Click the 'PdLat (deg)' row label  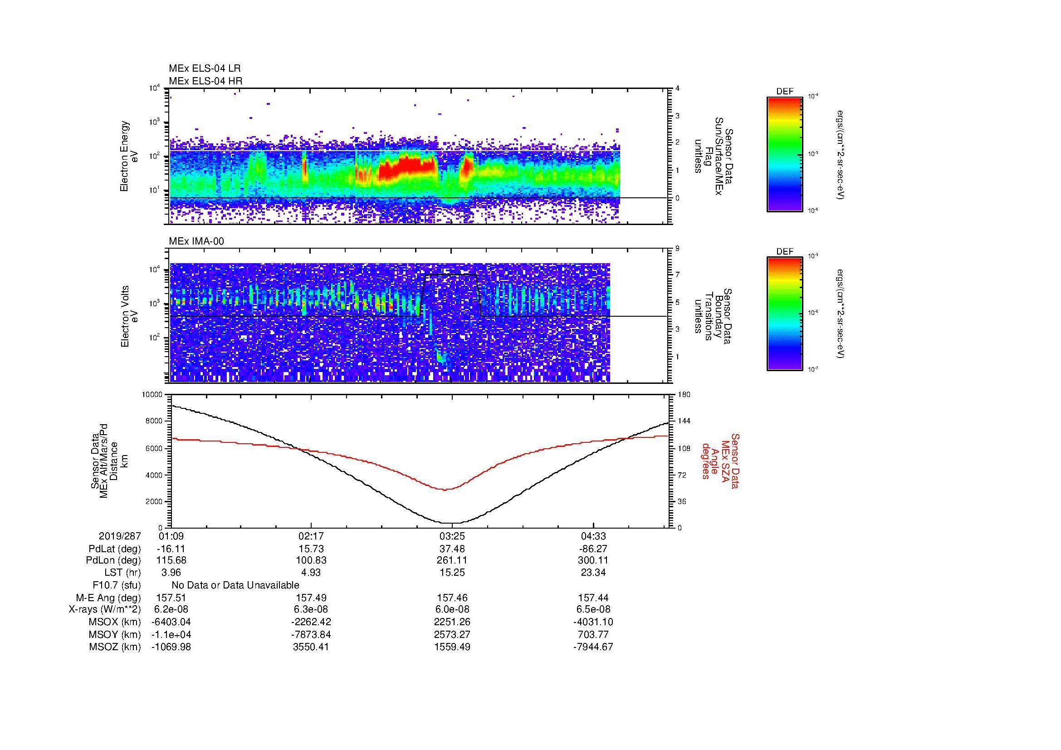point(115,549)
